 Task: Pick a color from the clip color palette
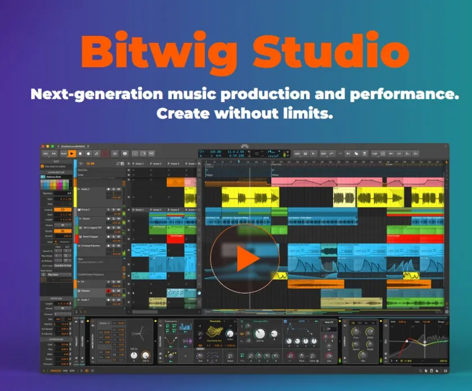click(55, 185)
